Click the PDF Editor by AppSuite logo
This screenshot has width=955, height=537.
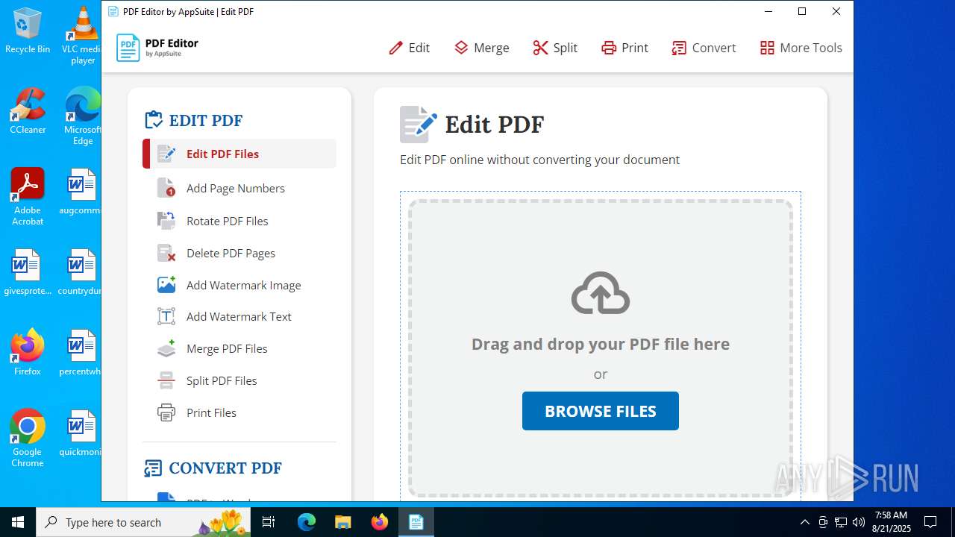click(157, 48)
